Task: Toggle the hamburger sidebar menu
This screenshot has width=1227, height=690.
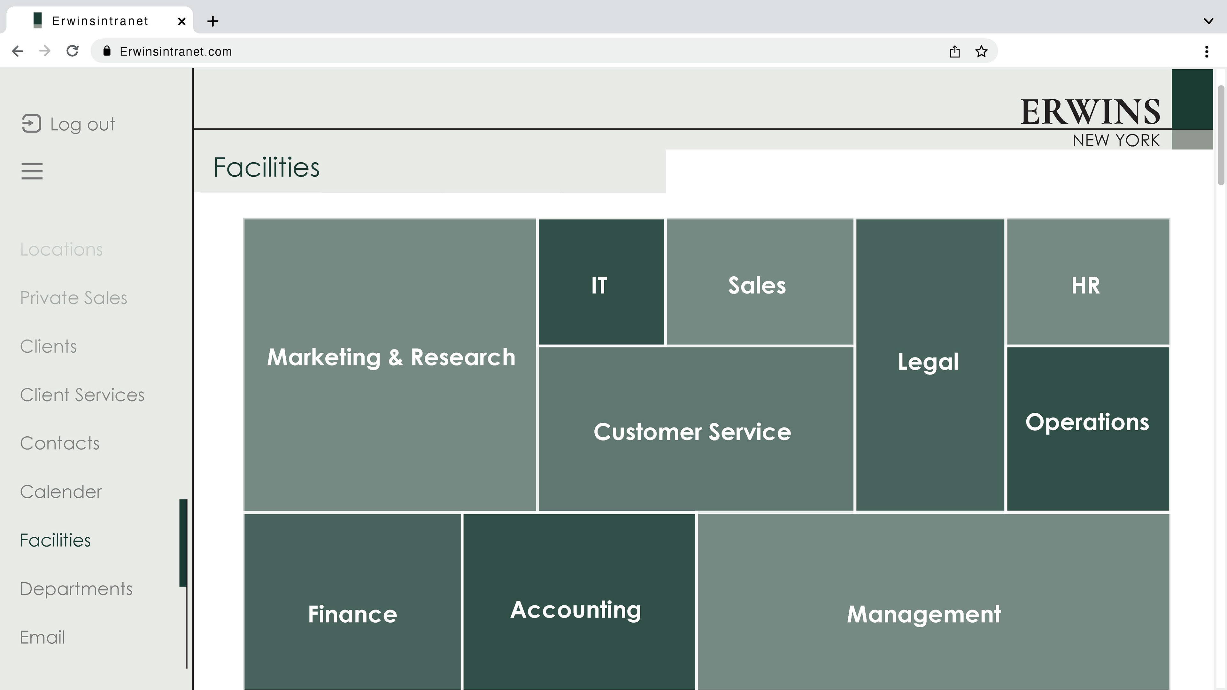Action: point(32,171)
